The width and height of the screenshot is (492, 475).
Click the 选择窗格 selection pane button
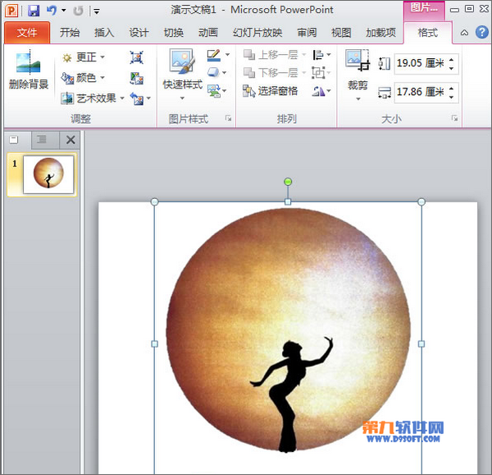pyautogui.click(x=270, y=91)
